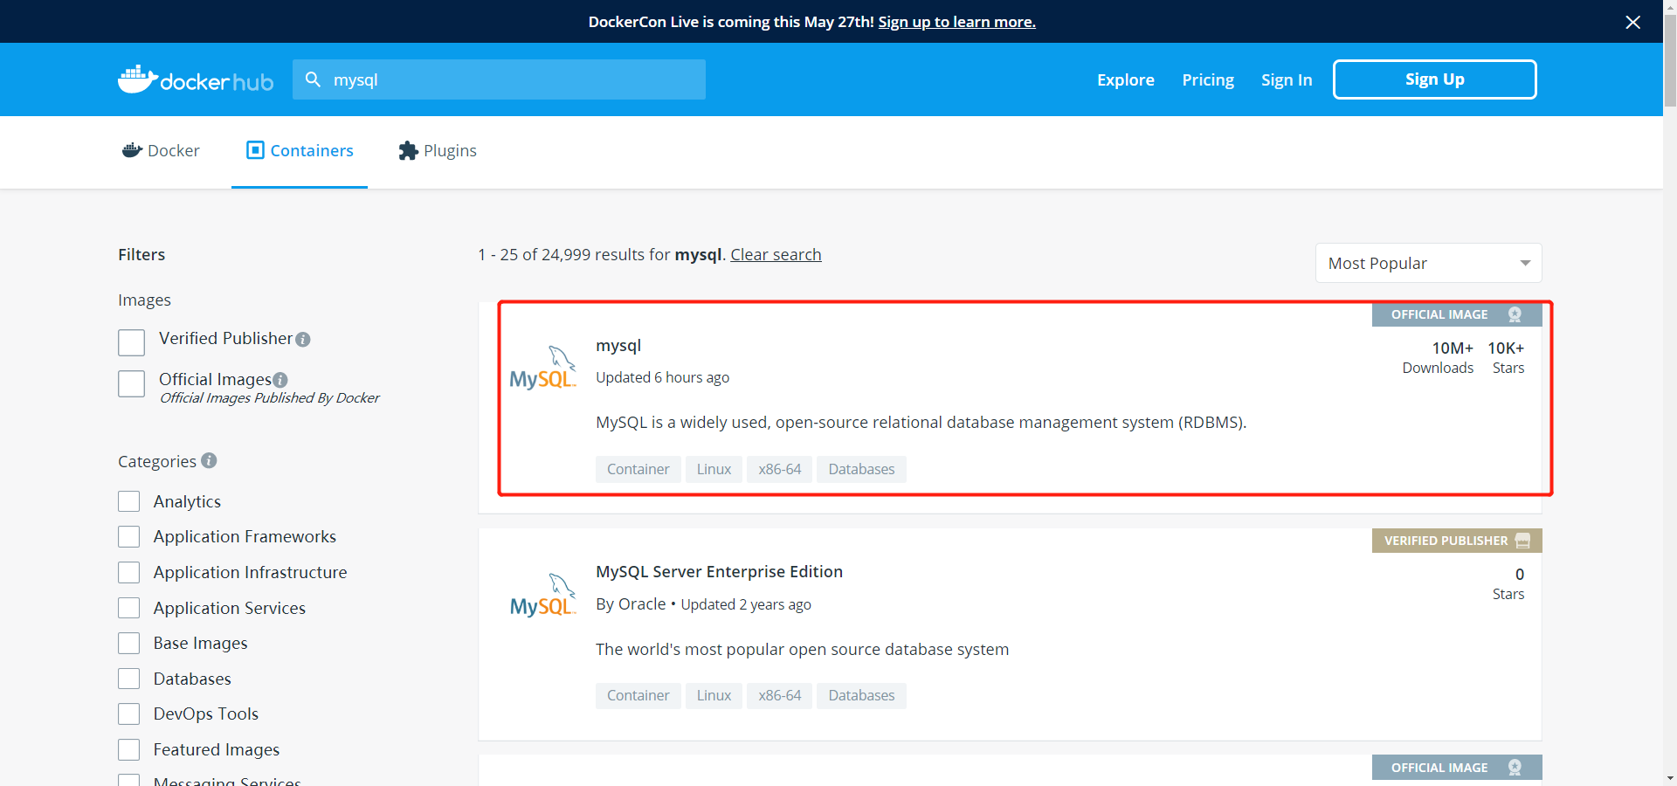This screenshot has width=1677, height=786.
Task: Switch to the Plugins tab
Action: 438,151
